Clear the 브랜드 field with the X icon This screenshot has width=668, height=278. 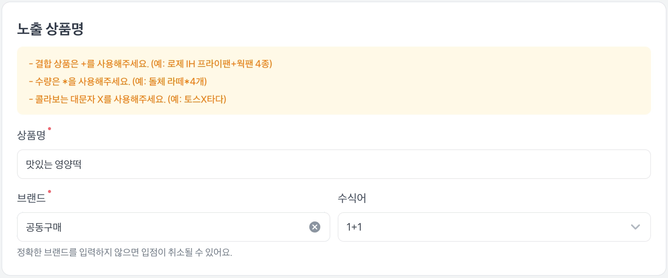(x=314, y=227)
